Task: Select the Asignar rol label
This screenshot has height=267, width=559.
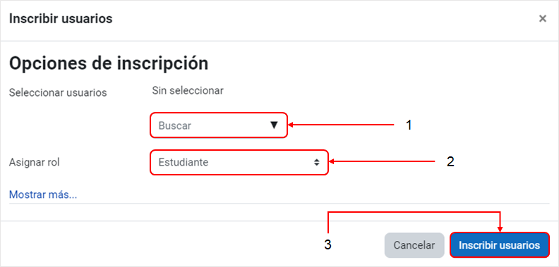Action: tap(34, 162)
